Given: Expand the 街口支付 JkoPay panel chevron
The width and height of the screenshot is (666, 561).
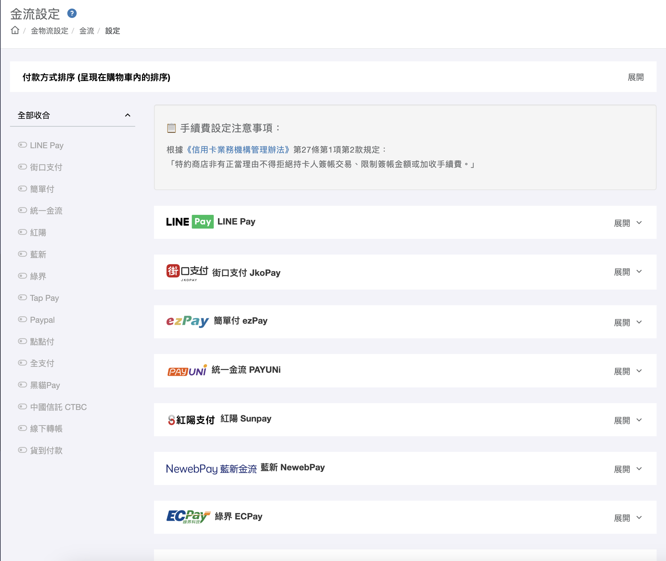Looking at the screenshot, I should pos(639,272).
